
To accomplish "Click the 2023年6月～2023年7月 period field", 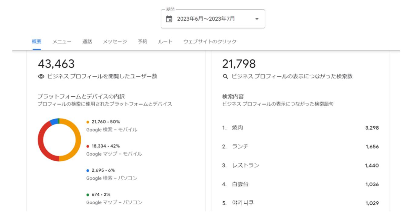I will pyautogui.click(x=206, y=19).
